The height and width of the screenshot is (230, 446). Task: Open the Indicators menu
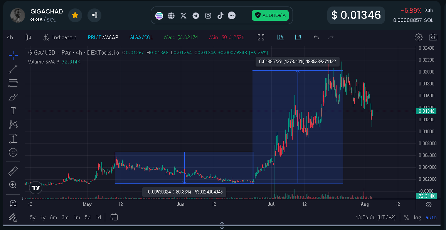point(60,37)
